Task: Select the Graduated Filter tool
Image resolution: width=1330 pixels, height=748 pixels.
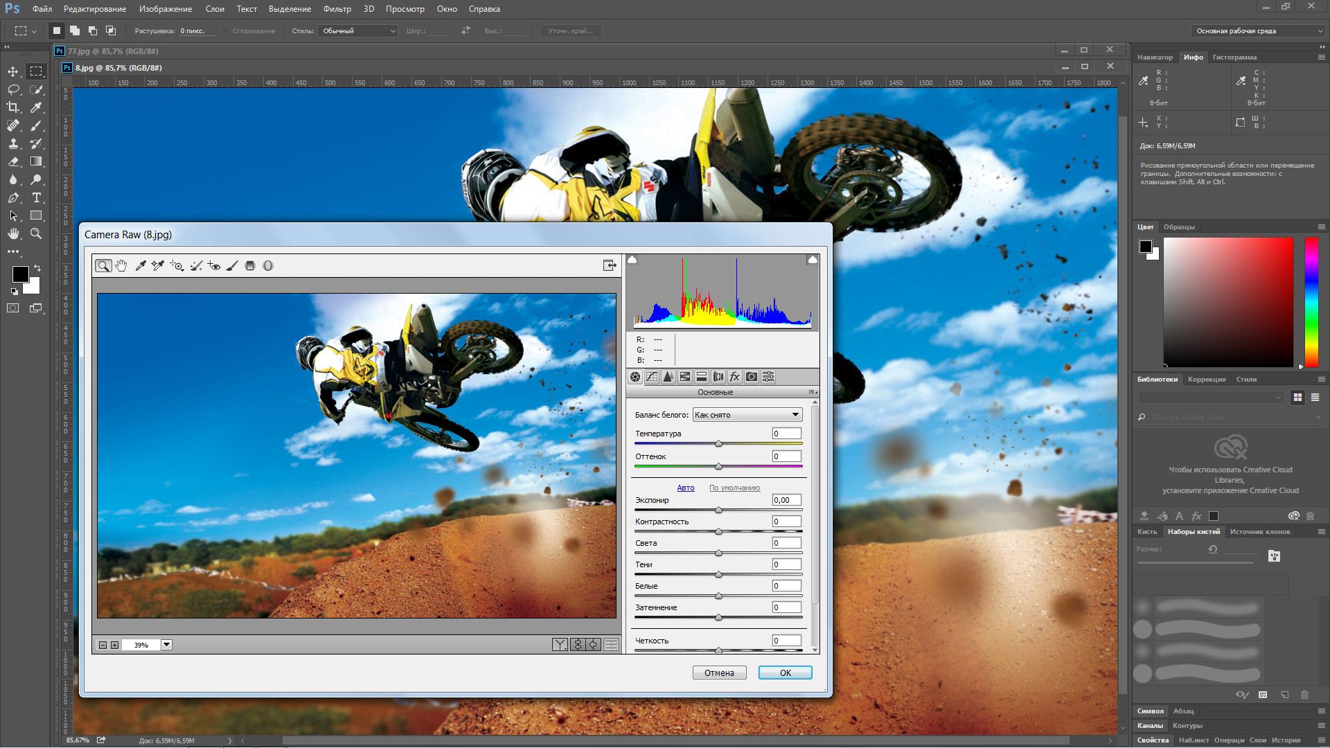Action: (x=250, y=266)
